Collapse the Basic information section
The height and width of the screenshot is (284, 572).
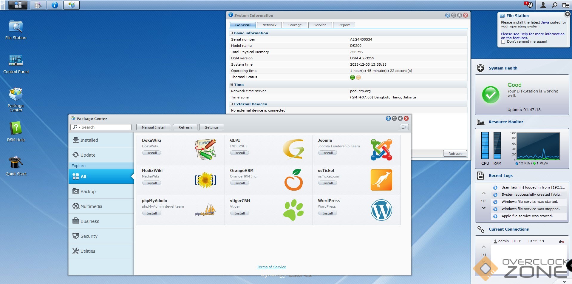(x=231, y=33)
